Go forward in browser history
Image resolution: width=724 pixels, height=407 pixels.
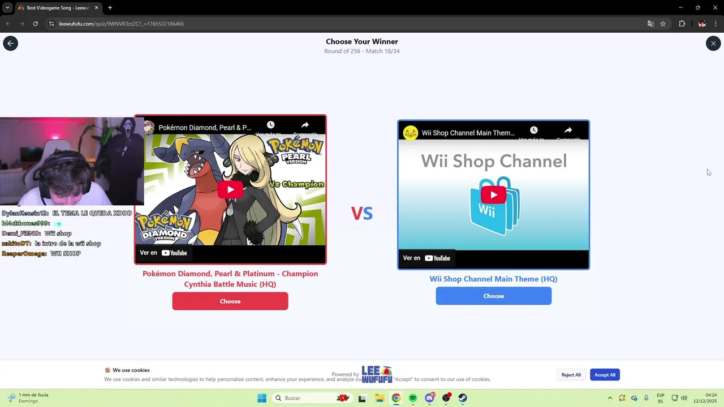tap(21, 24)
